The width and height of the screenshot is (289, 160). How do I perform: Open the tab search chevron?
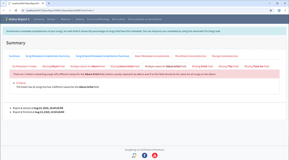(x=3, y=3)
